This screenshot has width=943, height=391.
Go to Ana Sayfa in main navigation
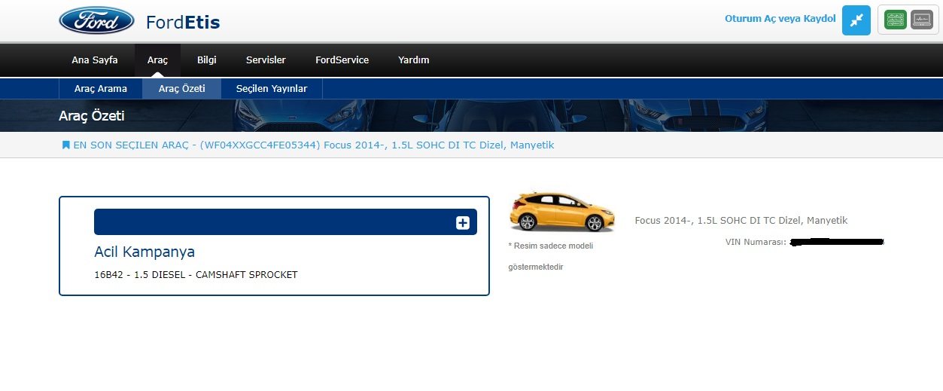coord(95,60)
